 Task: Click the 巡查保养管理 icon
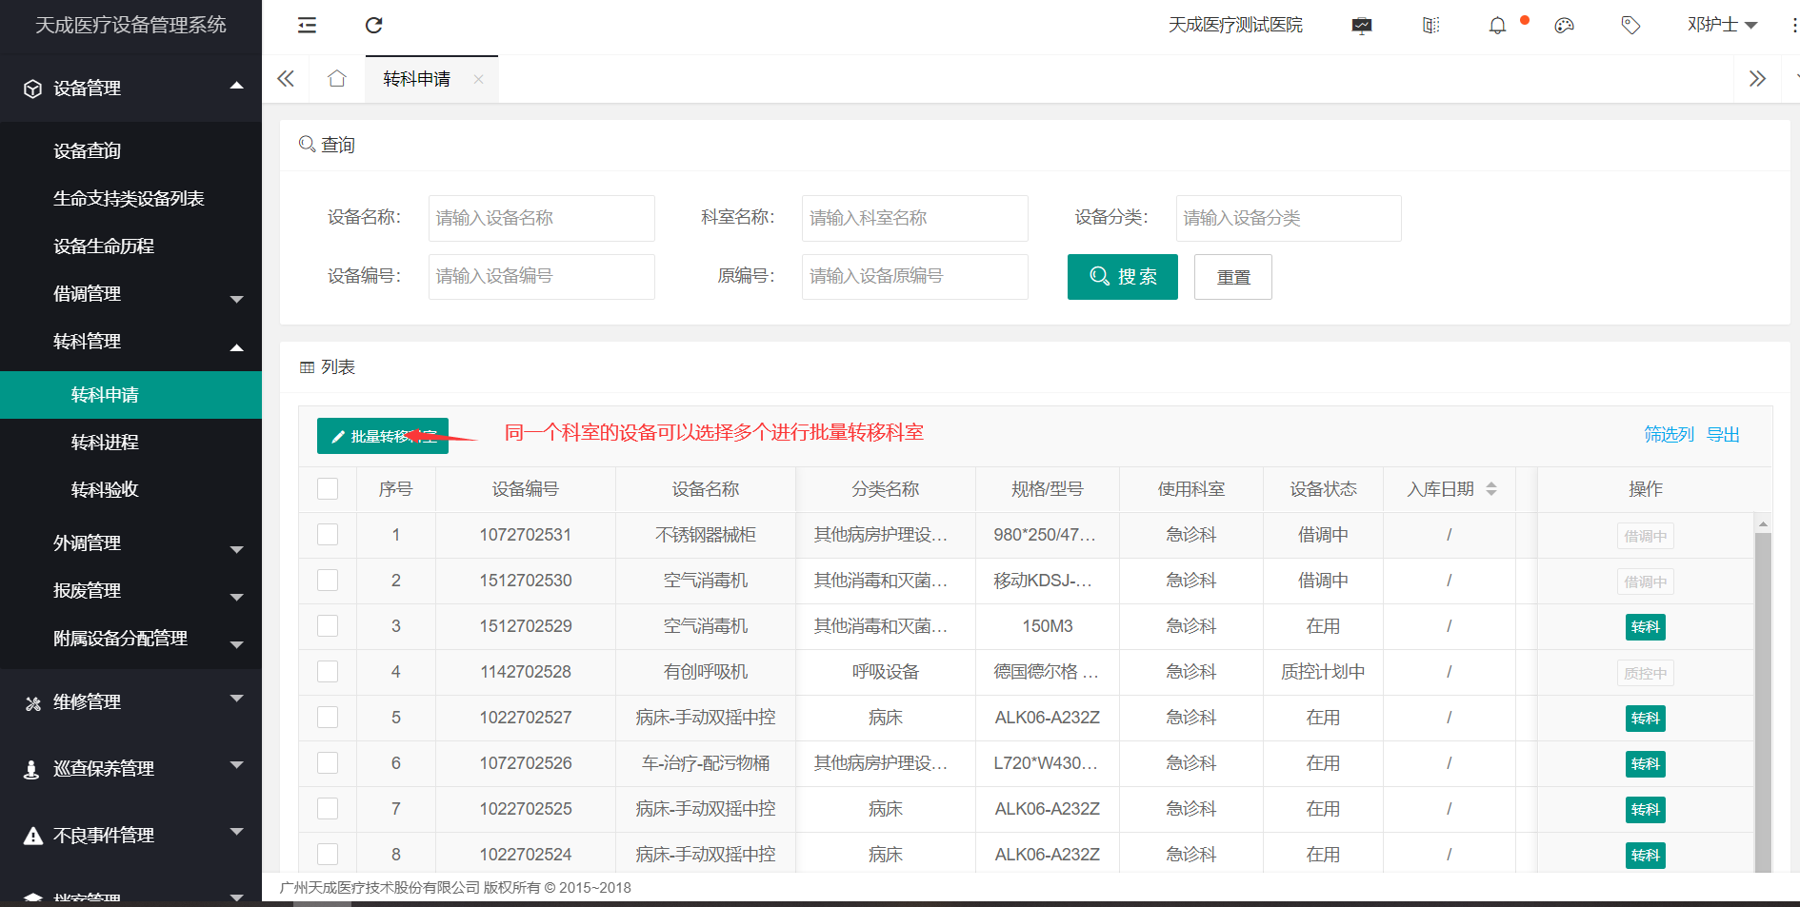31,770
